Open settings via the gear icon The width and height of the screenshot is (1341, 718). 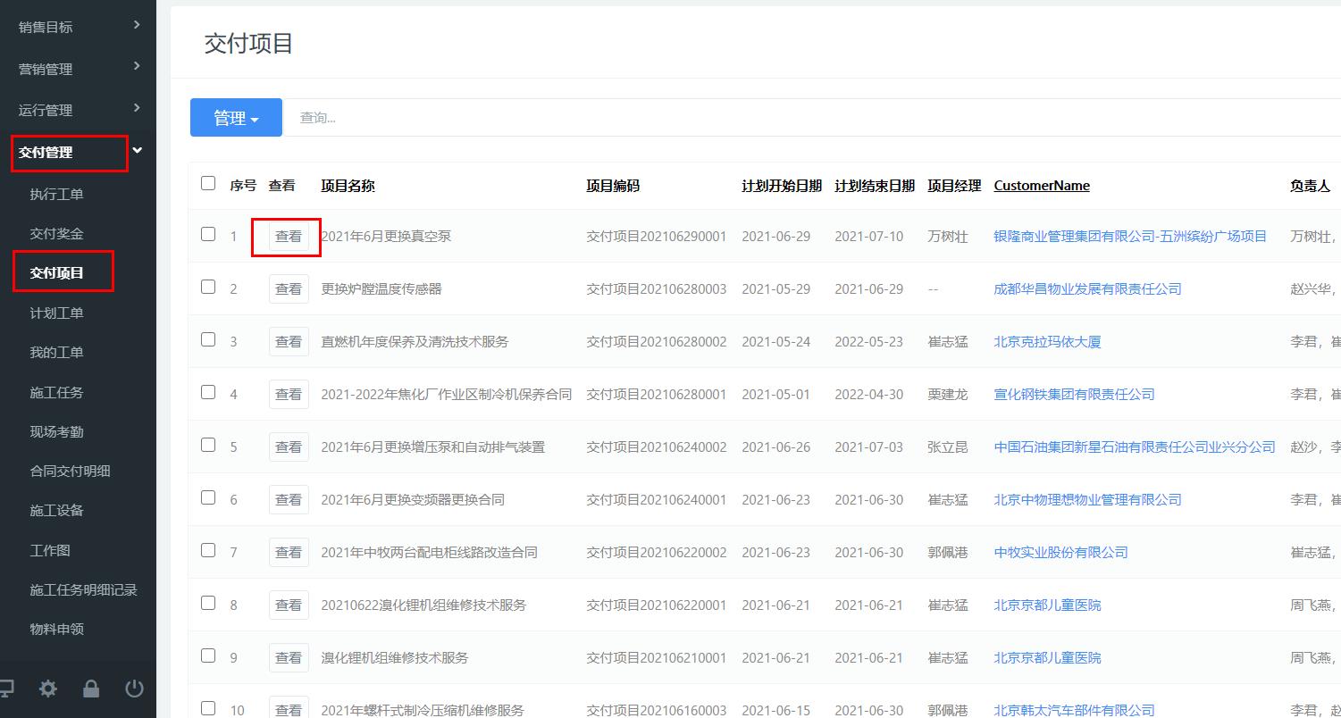[x=48, y=689]
